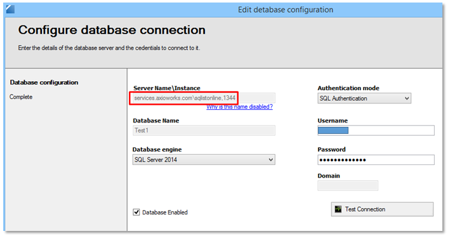The width and height of the screenshot is (450, 236).
Task: Select the Complete step in the sidebar
Action: coord(21,97)
